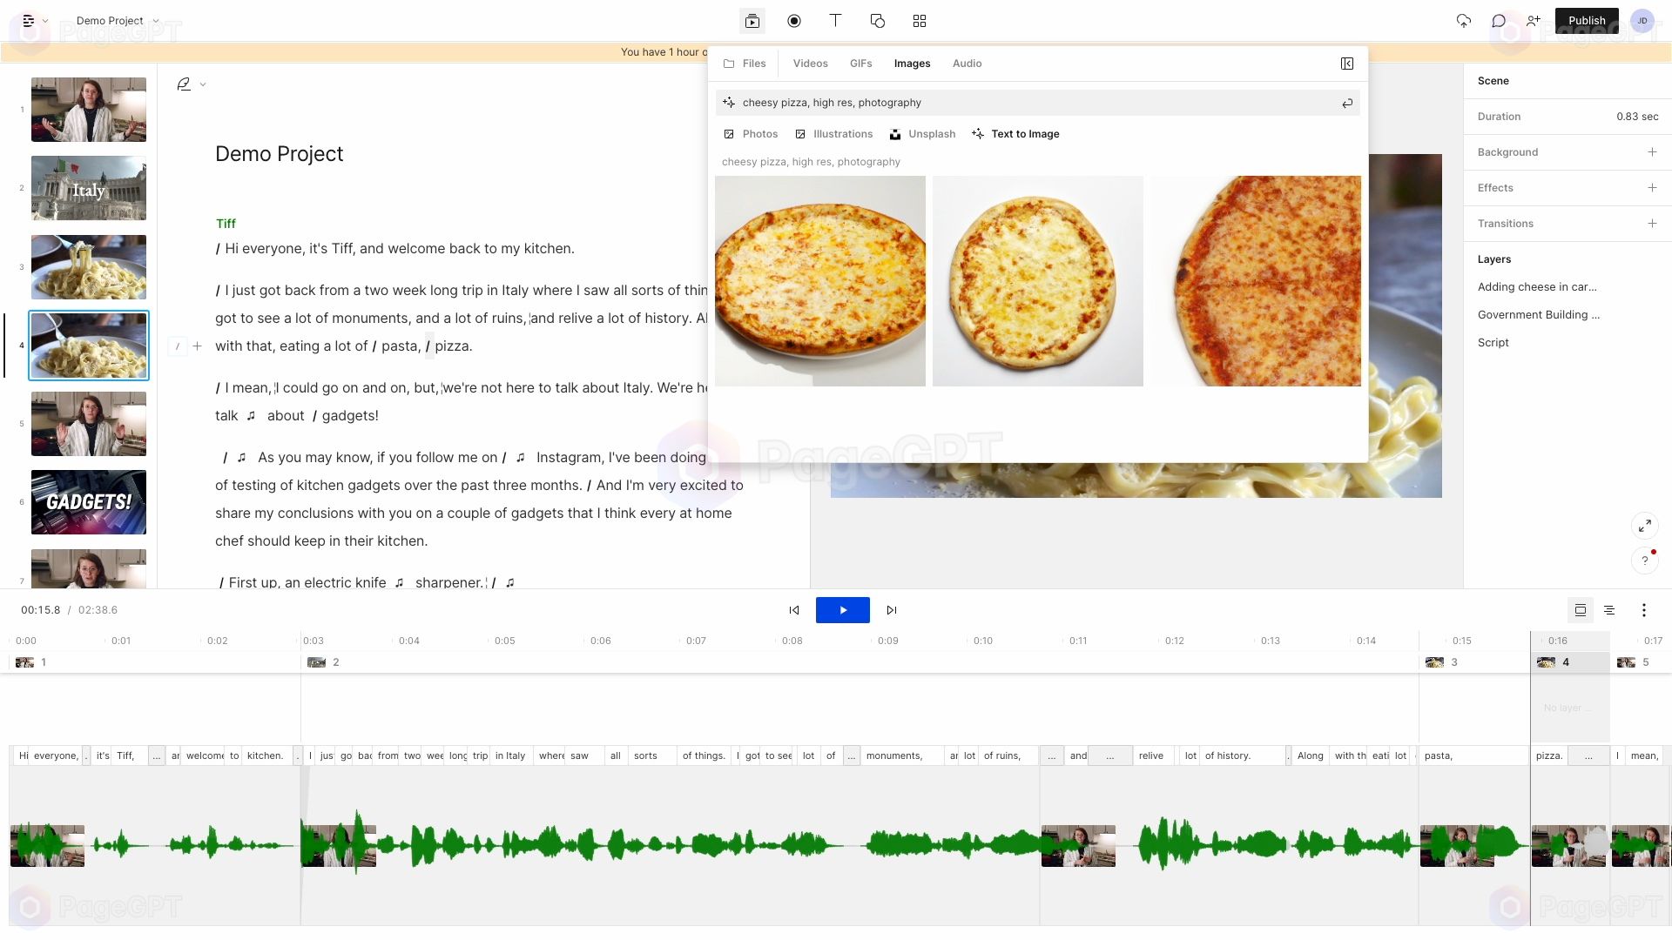
Task: Click the grid/layout view icon in toolbar
Action: tap(919, 21)
